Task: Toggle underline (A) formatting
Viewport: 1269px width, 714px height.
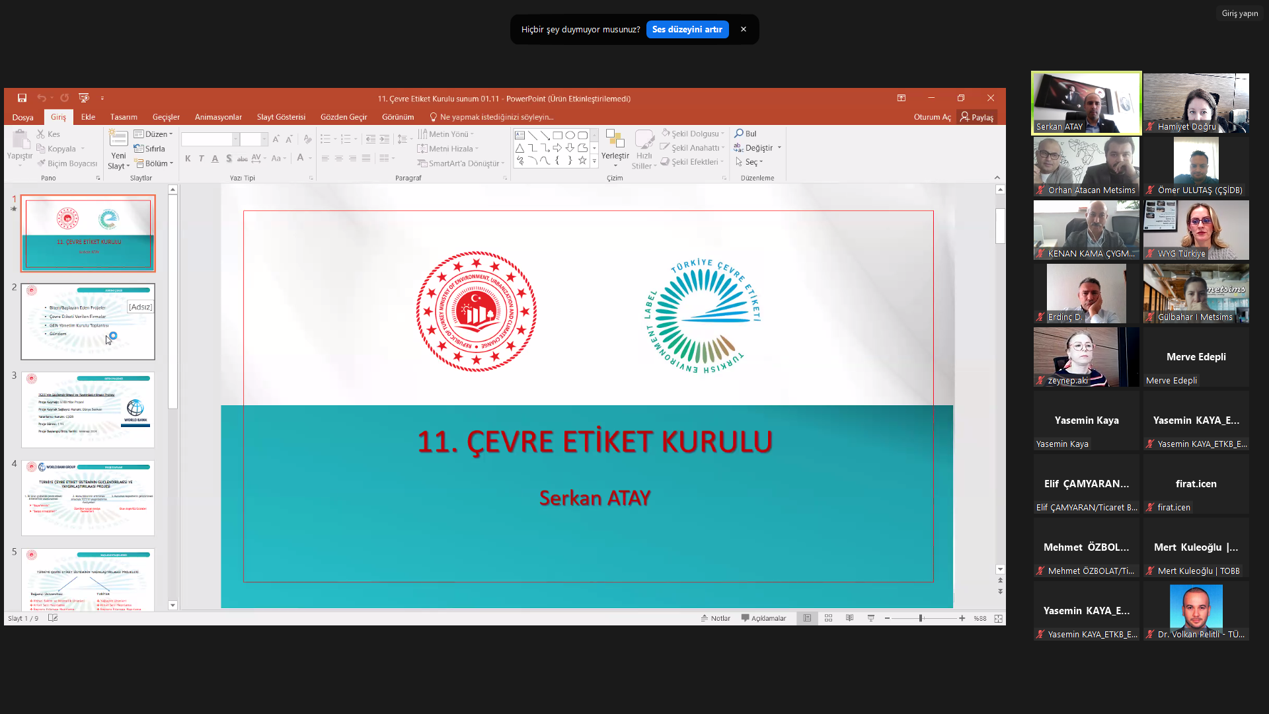Action: coord(215,158)
